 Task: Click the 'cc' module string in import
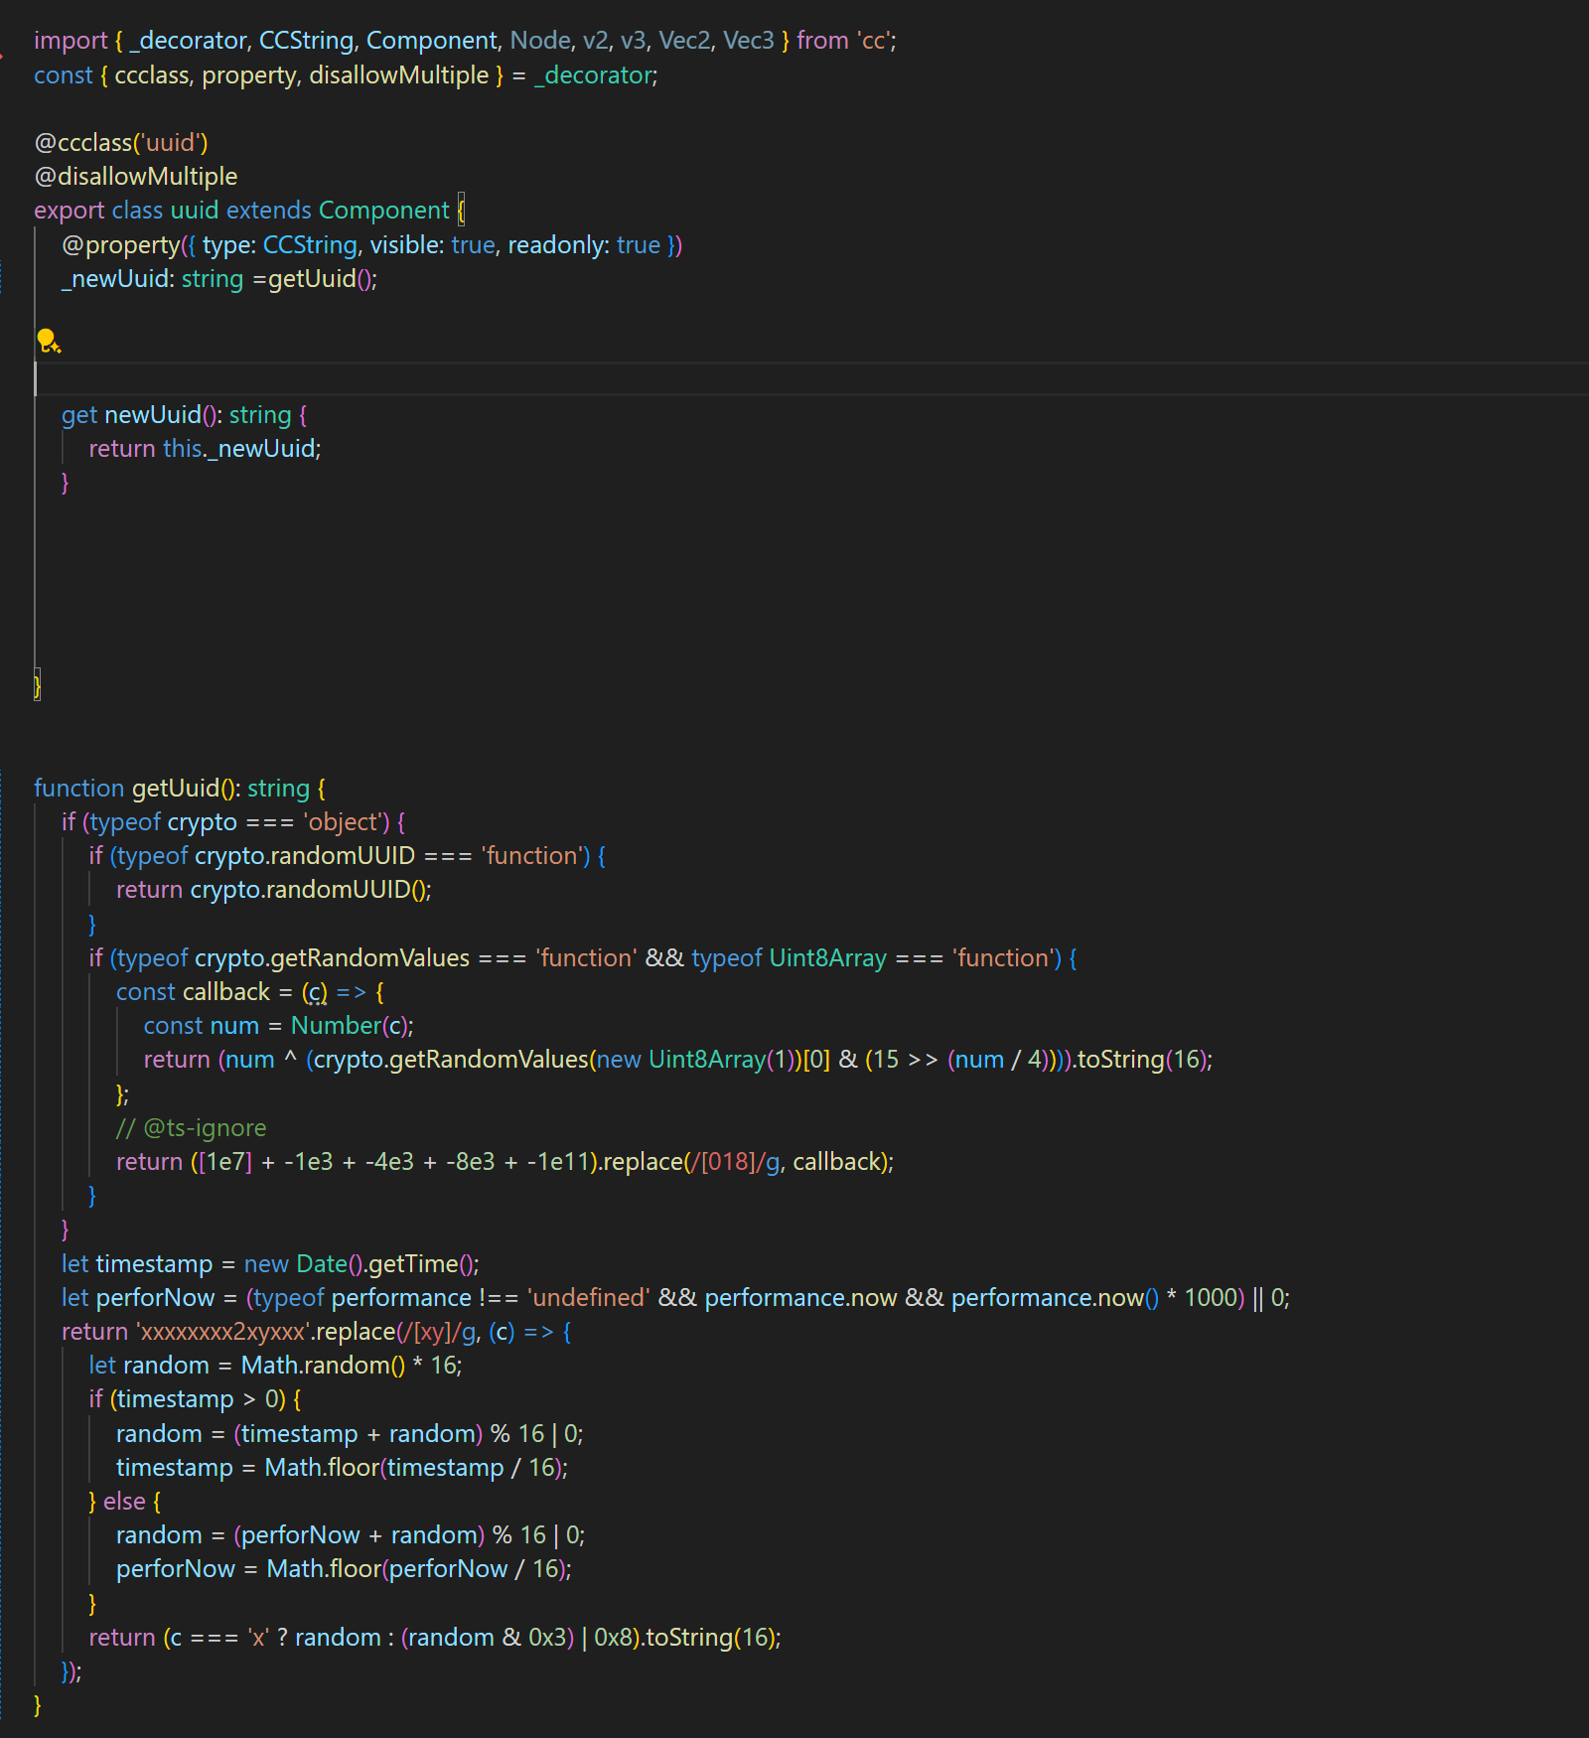[x=874, y=41]
